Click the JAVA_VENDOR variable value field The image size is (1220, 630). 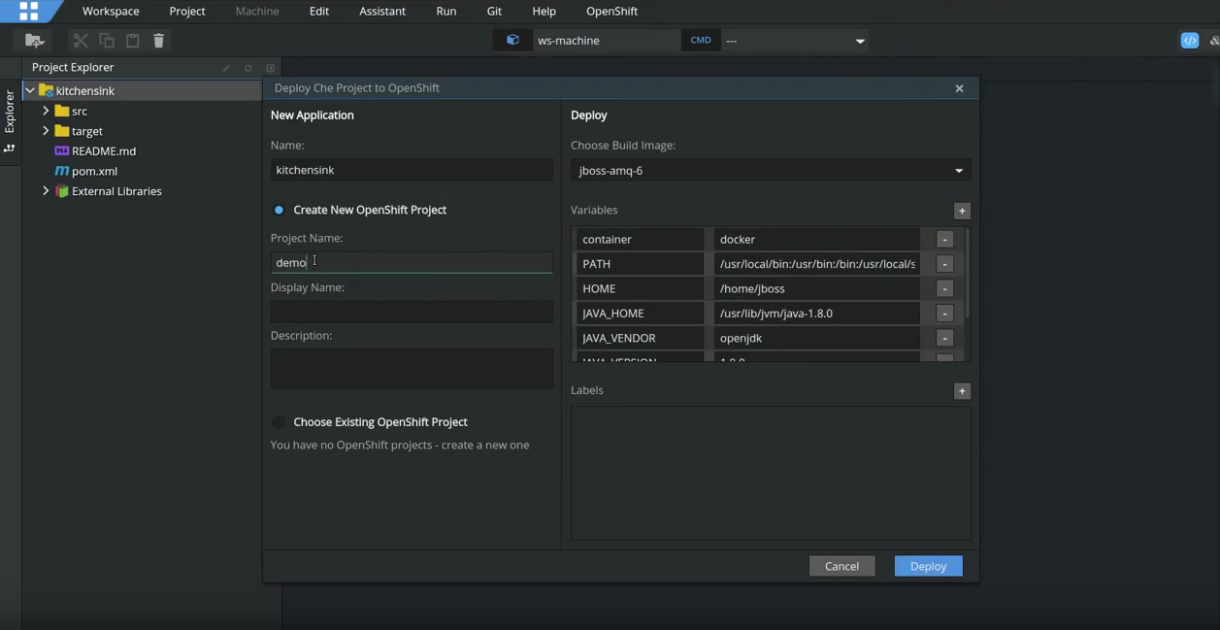pos(817,338)
